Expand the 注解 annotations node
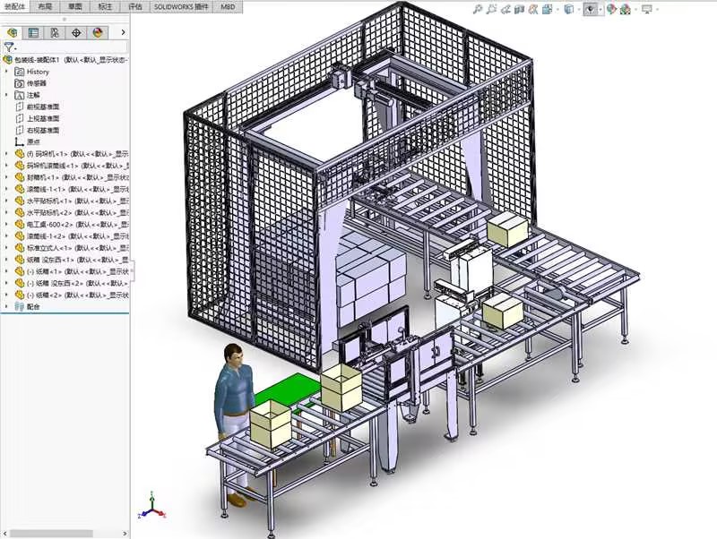The image size is (717, 539). tap(8, 95)
